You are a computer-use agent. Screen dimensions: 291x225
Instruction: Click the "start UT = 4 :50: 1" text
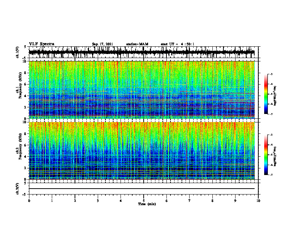pos(177,44)
